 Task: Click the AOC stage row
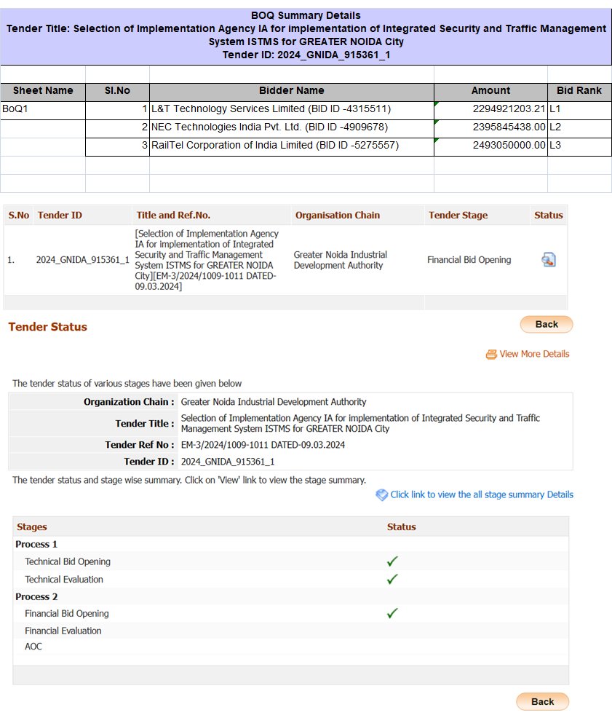click(290, 647)
